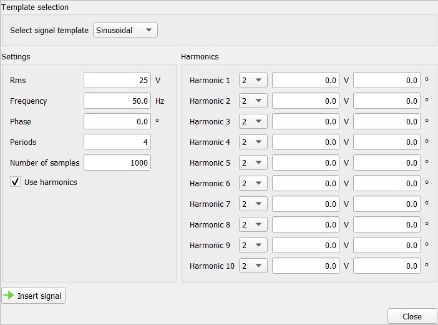Open Harmonic 8 order dropdown
The width and height of the screenshot is (438, 325).
(x=253, y=224)
